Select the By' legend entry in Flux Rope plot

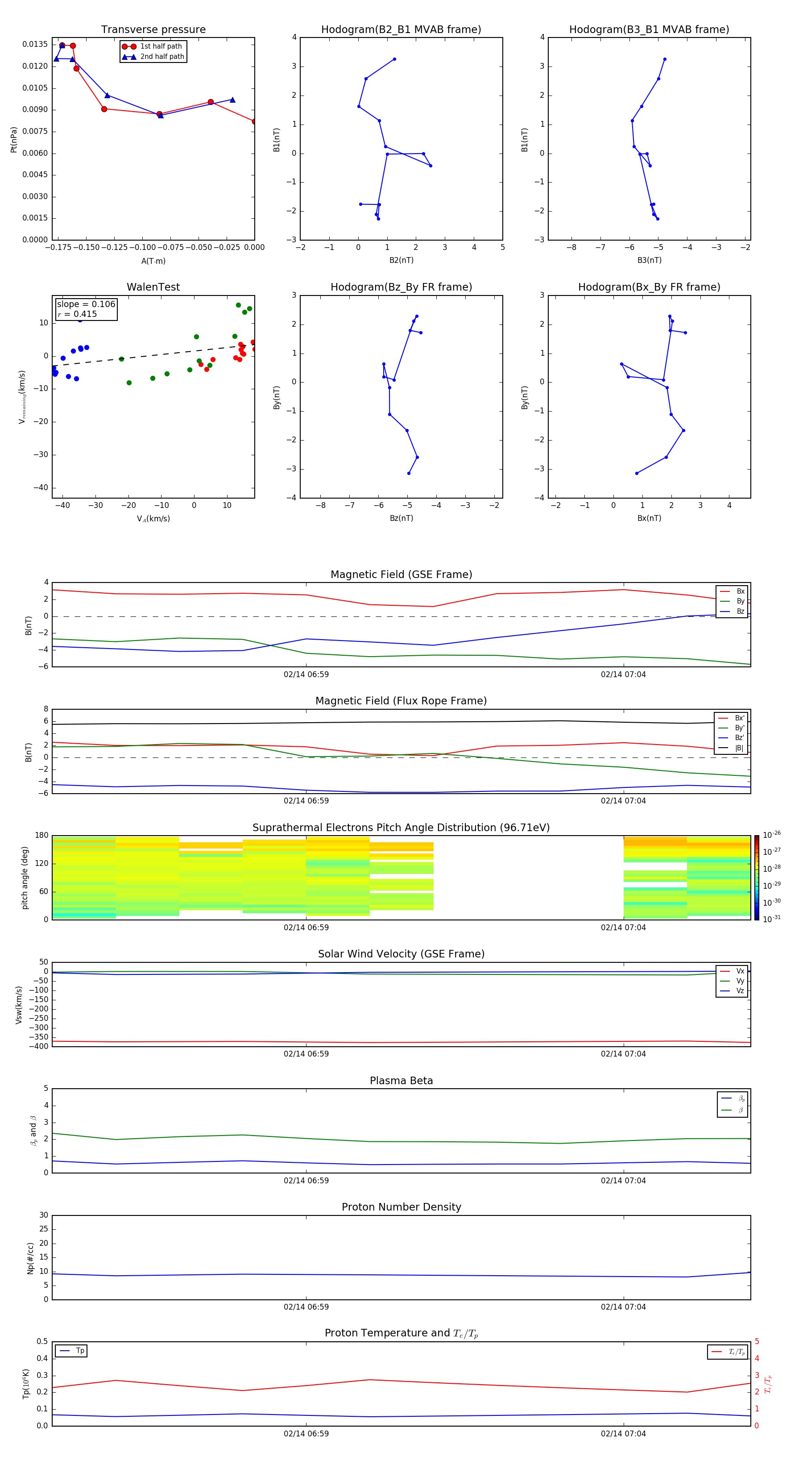pos(731,728)
